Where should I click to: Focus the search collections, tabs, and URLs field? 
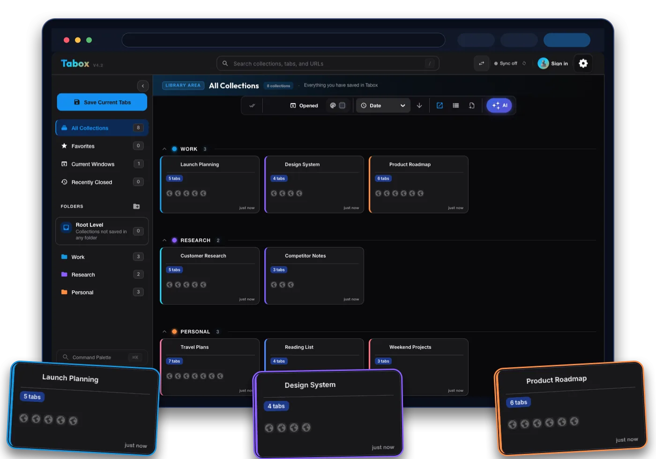[328, 64]
